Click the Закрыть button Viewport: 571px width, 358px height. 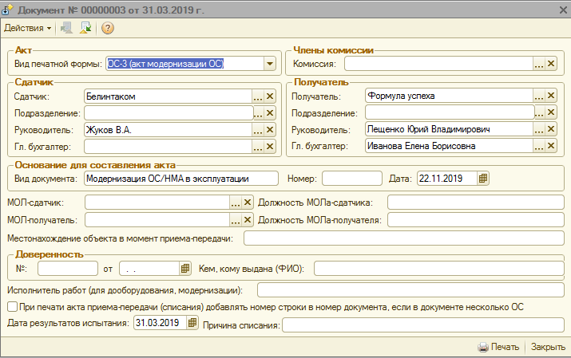(548, 348)
